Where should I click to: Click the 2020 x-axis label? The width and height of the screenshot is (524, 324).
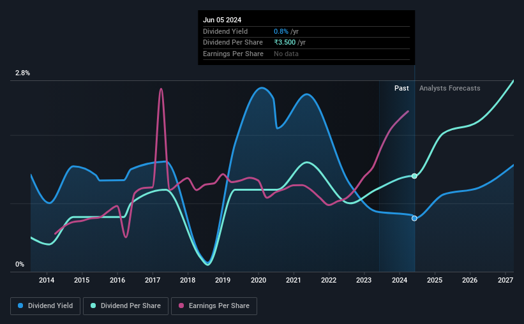pyautogui.click(x=258, y=280)
